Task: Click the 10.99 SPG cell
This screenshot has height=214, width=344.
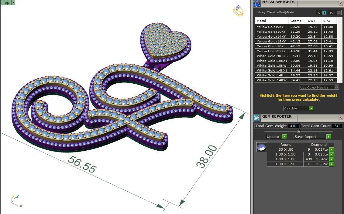Action: [x=329, y=66]
